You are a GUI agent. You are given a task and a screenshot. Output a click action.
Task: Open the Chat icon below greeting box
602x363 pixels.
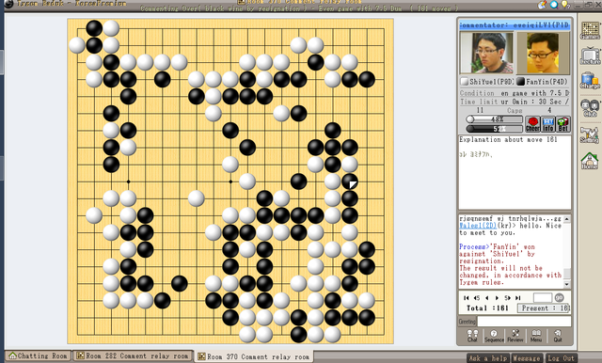pos(472,336)
